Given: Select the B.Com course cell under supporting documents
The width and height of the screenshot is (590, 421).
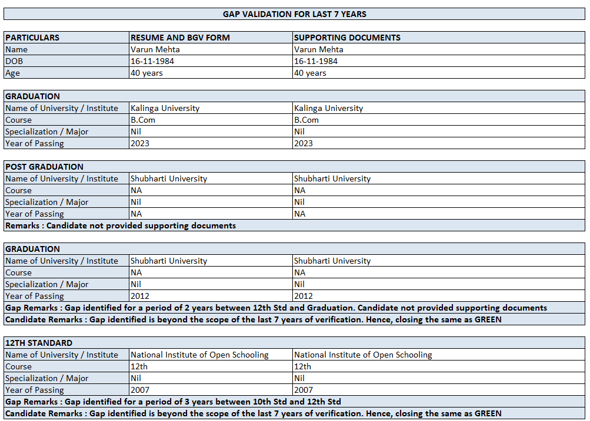Looking at the screenshot, I should pos(439,120).
